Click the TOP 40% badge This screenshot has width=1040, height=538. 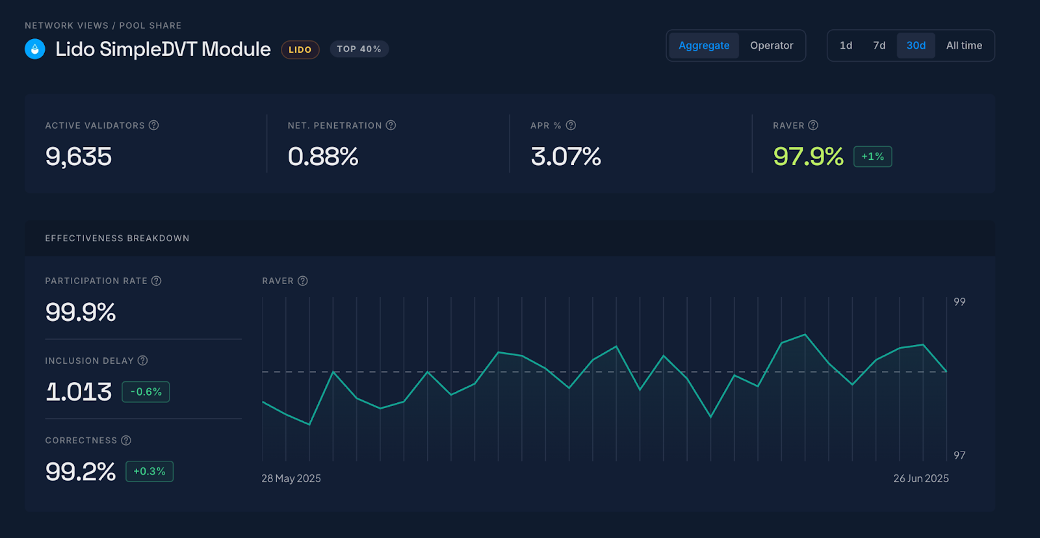point(359,49)
